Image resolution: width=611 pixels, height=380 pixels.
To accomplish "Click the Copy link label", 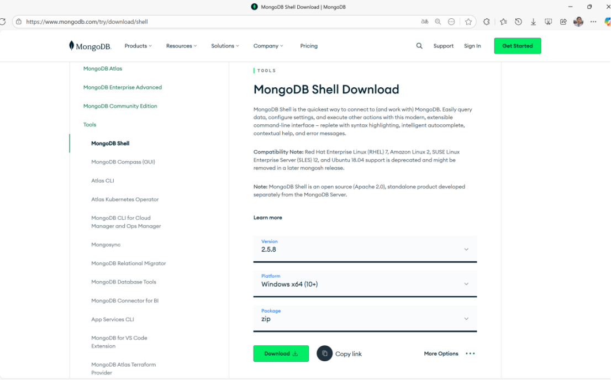I will point(349,354).
